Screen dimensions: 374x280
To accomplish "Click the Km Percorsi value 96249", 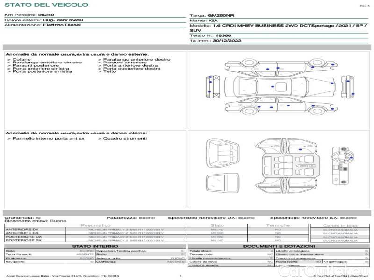I will pyautogui.click(x=46, y=15).
